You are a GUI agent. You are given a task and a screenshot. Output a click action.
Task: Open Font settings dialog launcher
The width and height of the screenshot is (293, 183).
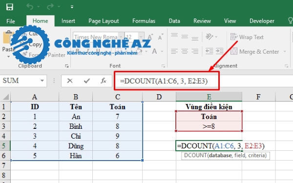pyautogui.click(x=163, y=66)
